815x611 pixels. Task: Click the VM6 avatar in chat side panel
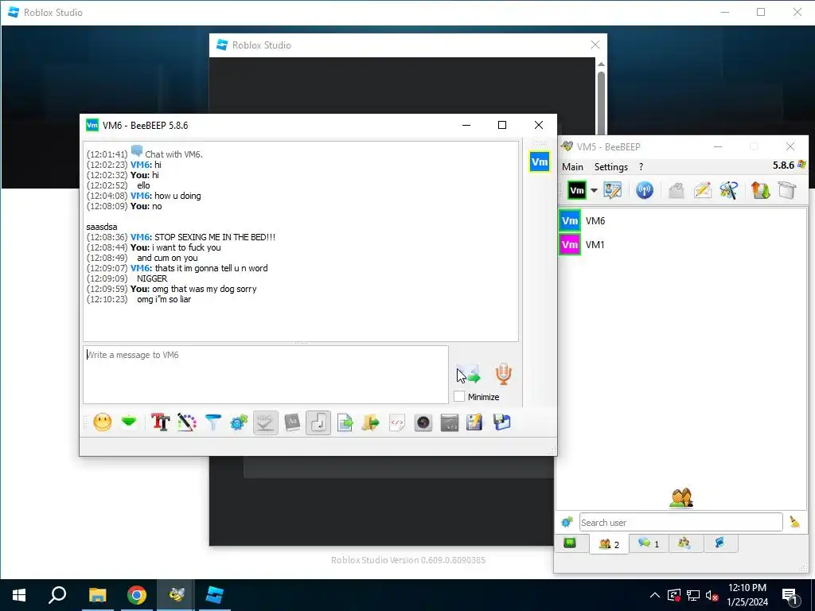pyautogui.click(x=540, y=162)
